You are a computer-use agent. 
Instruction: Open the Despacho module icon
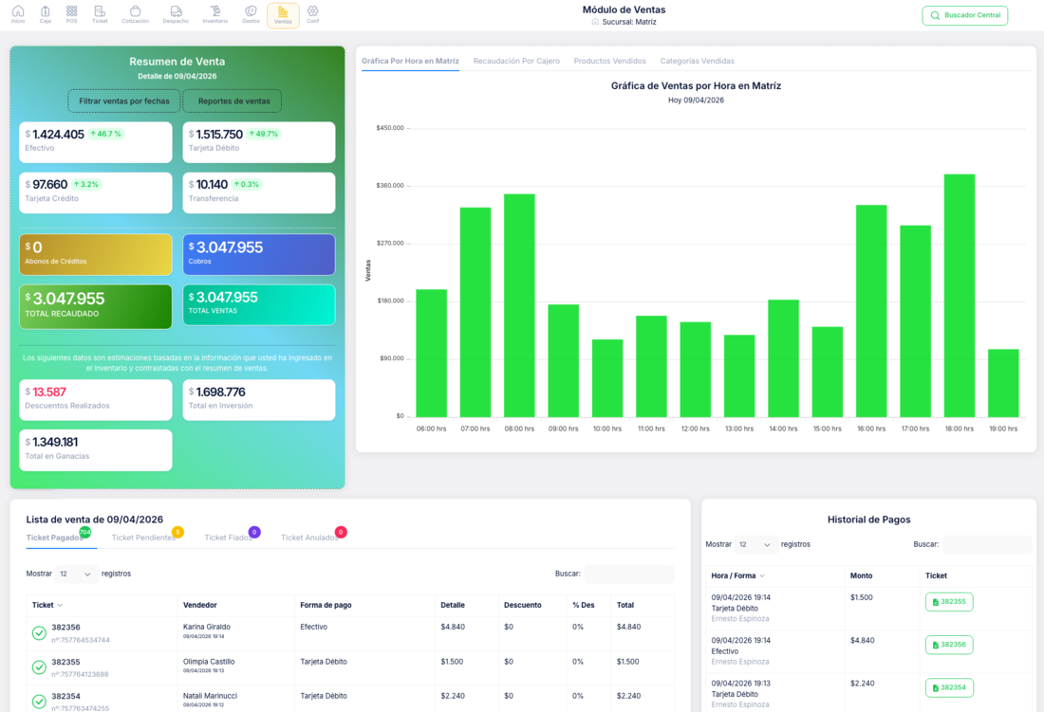(x=176, y=14)
